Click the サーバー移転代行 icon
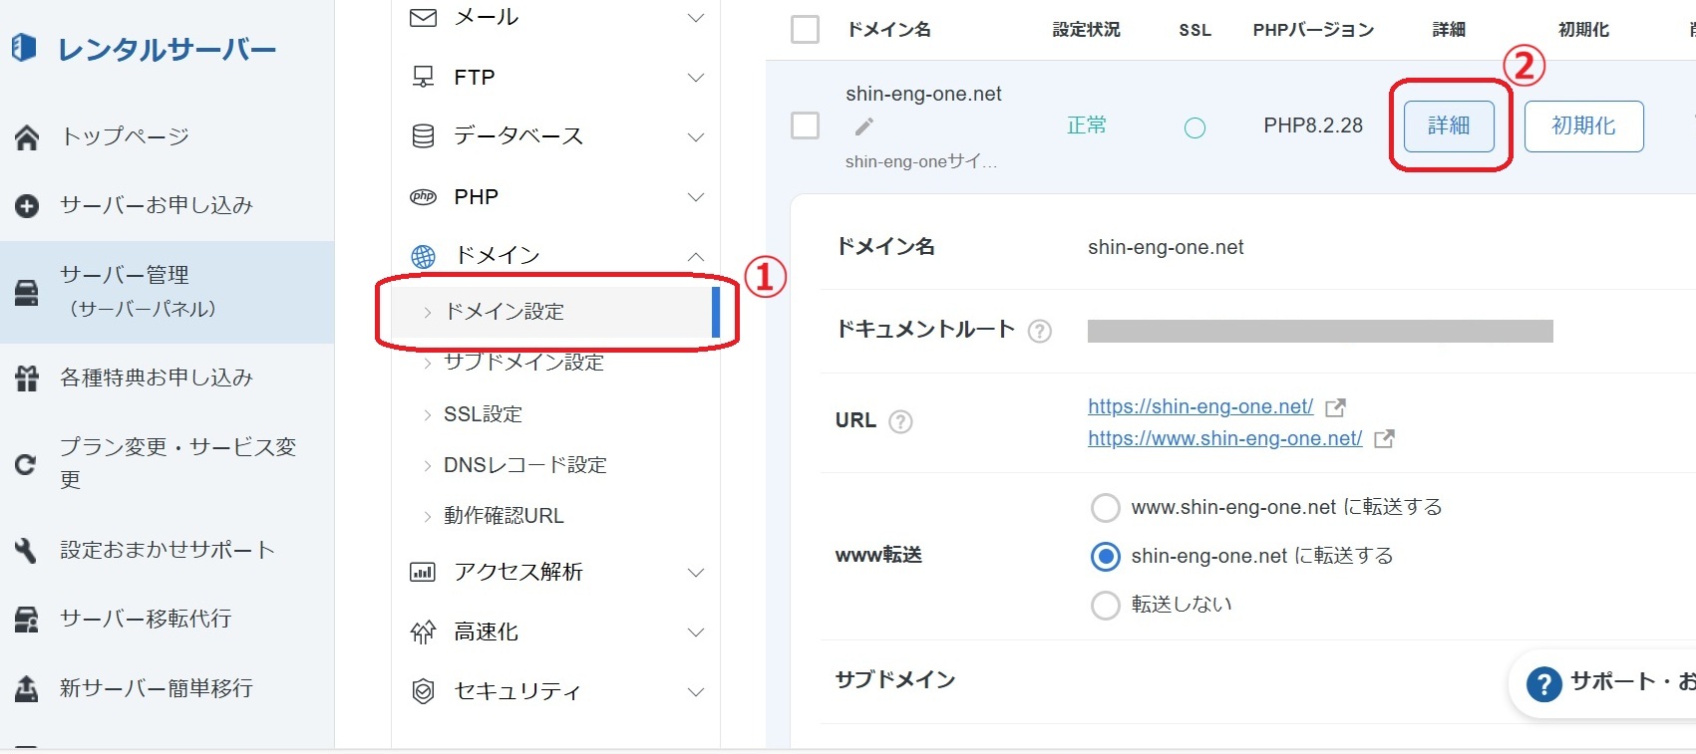 [27, 620]
